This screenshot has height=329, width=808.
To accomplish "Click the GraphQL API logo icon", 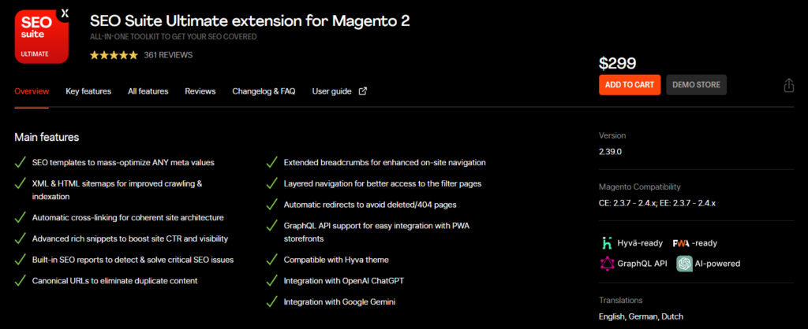I will point(608,263).
